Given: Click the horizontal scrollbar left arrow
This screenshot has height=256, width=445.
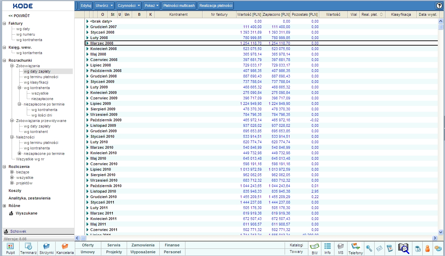Looking at the screenshot, I should 78,238.
